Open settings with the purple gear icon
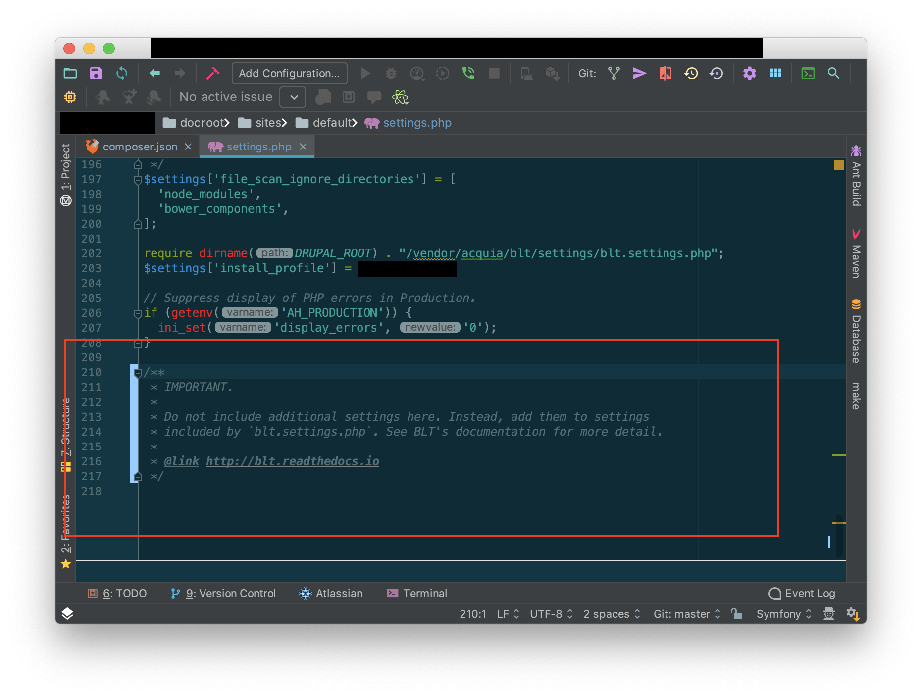 750,74
